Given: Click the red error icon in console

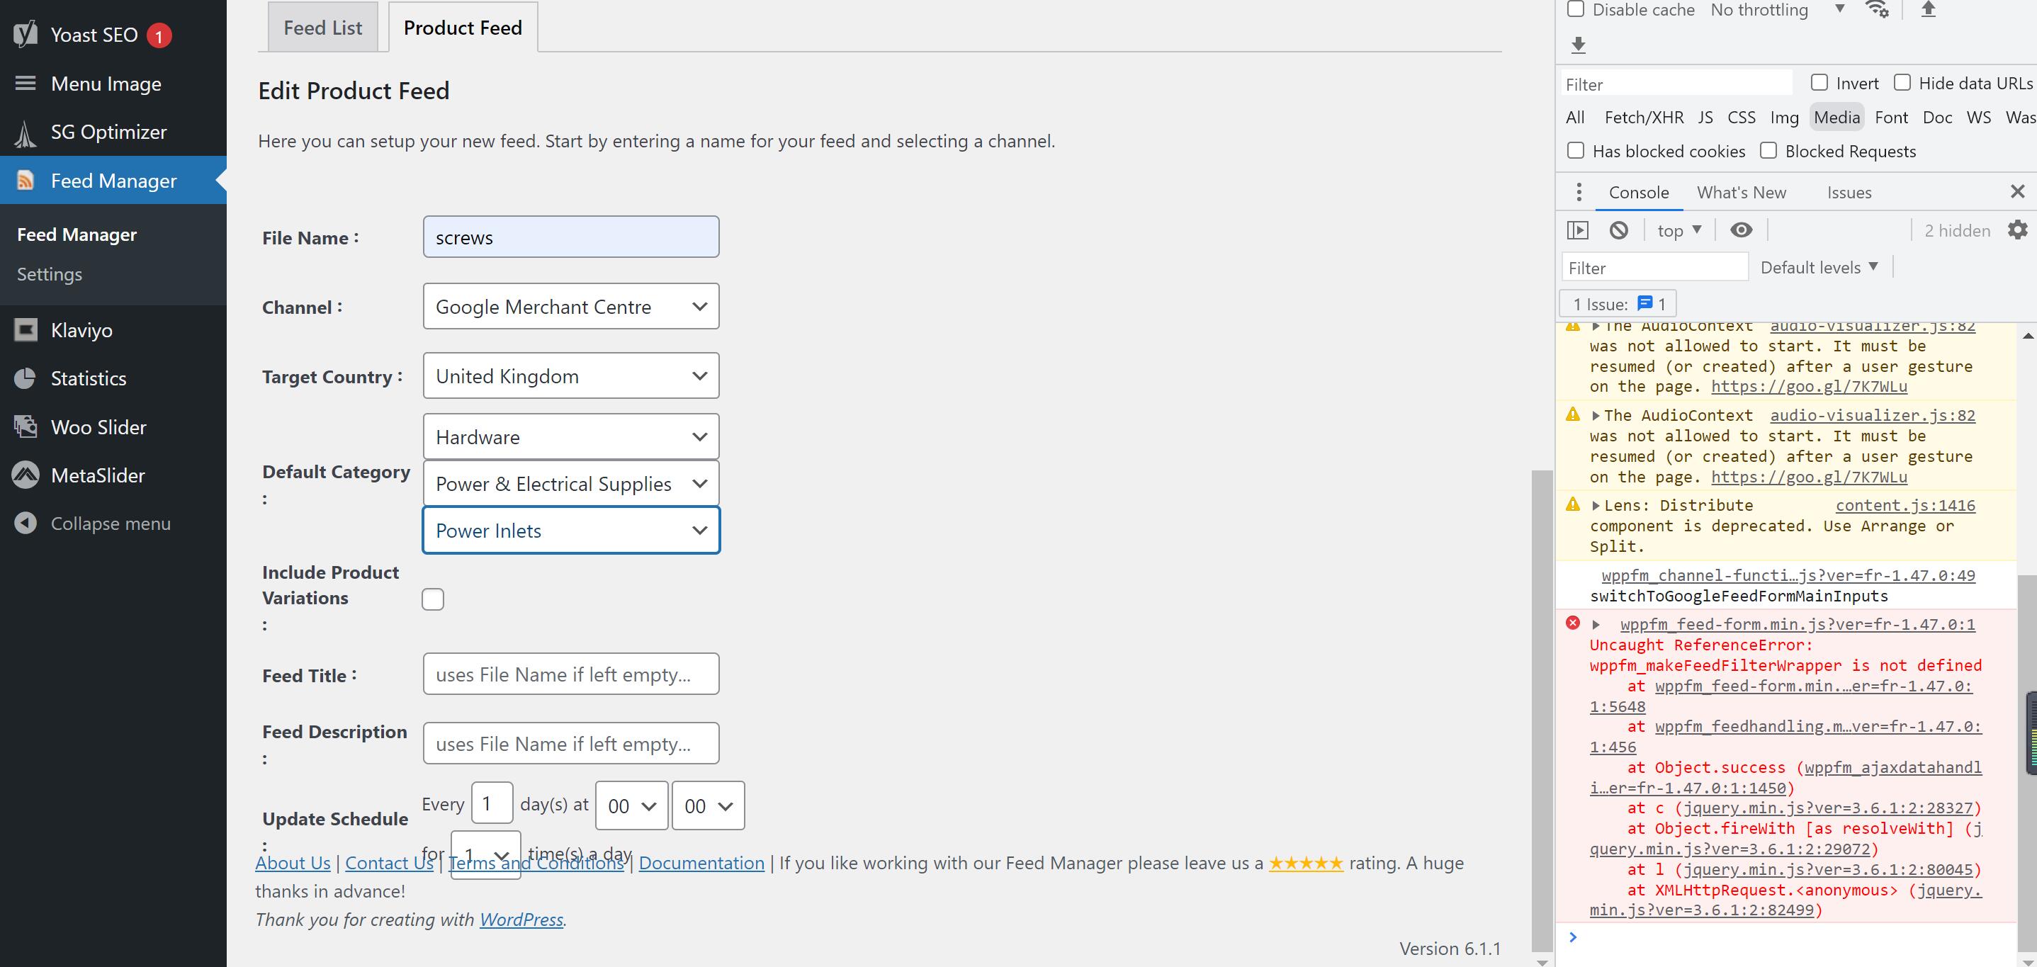Looking at the screenshot, I should coord(1573,623).
